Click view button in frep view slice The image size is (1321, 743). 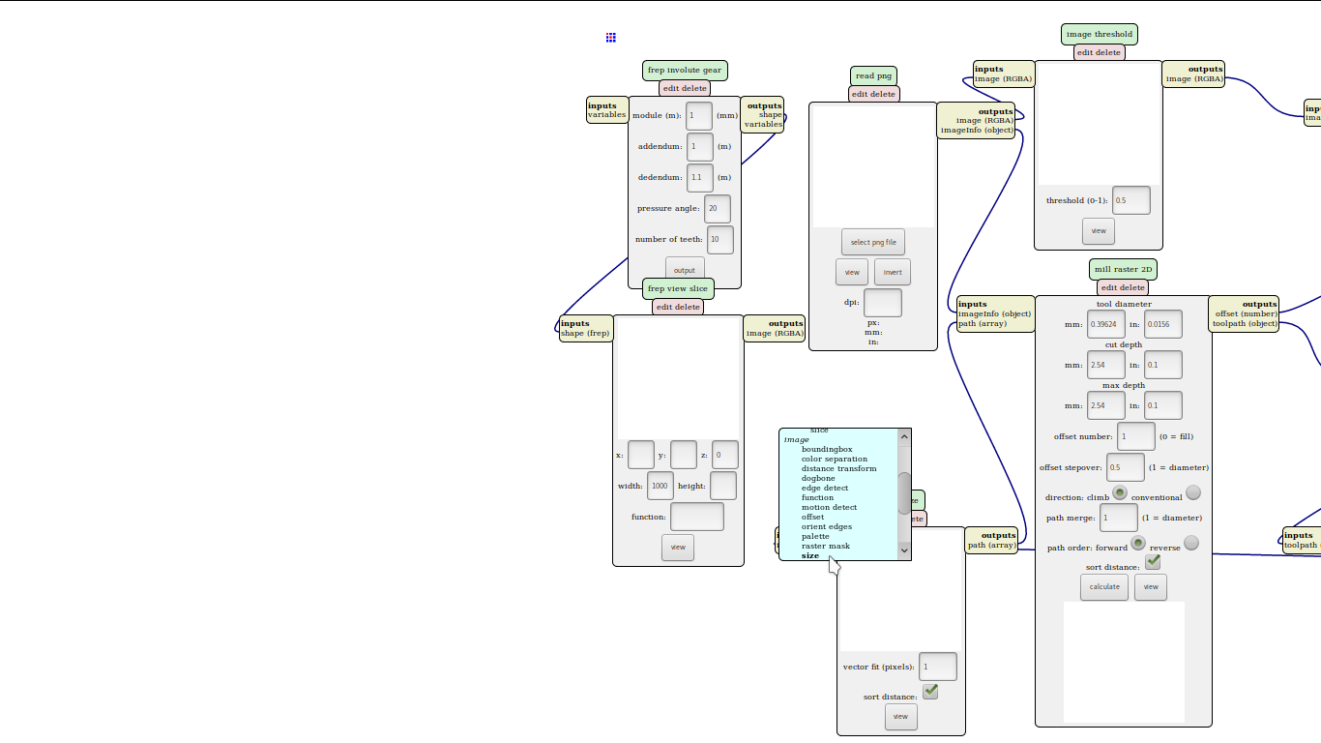pos(678,548)
